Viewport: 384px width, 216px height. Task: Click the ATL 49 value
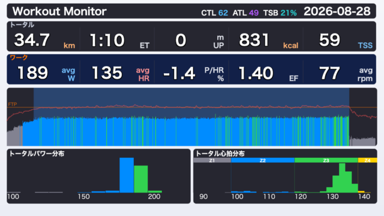click(245, 13)
